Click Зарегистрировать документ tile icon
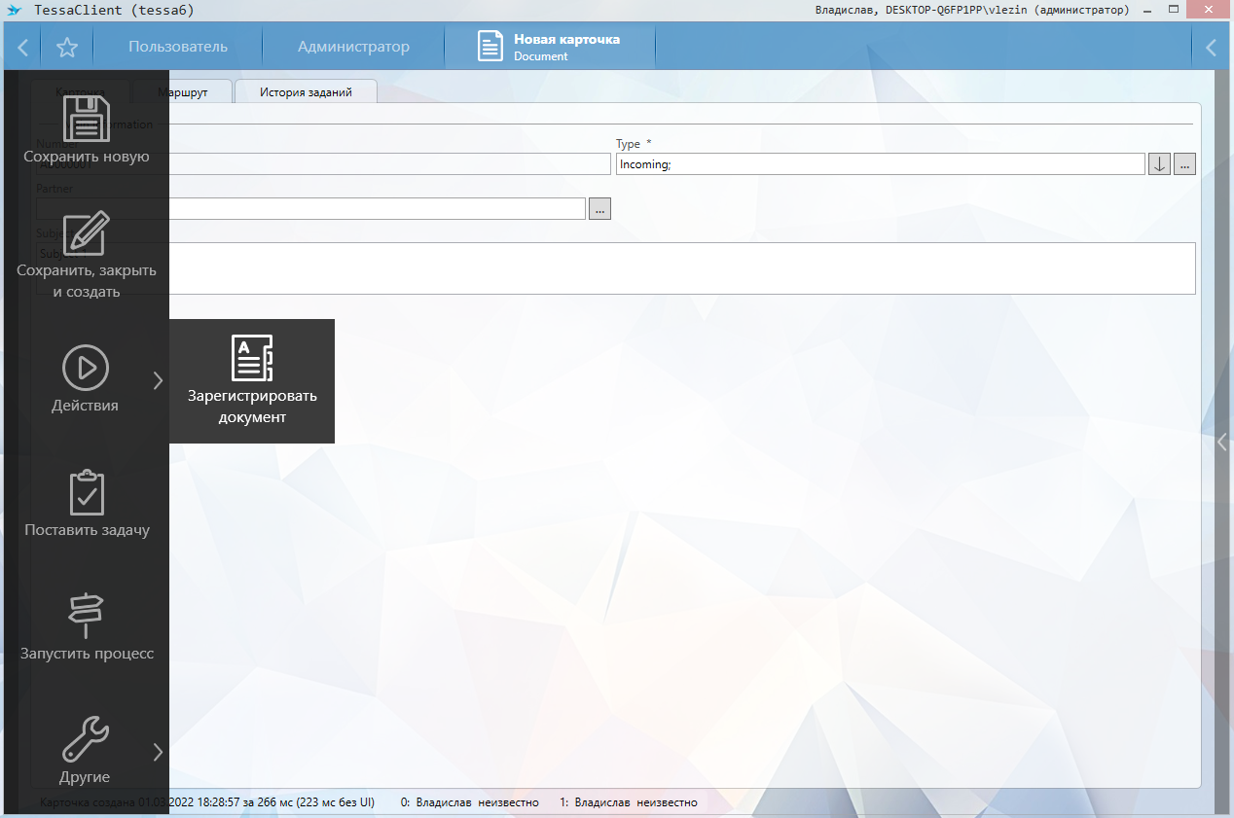This screenshot has width=1234, height=818. [251, 358]
